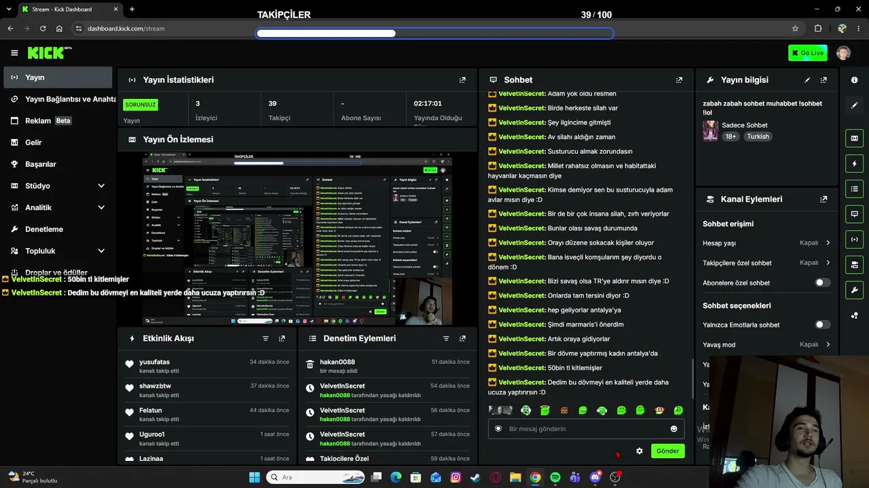Viewport: 869px width, 488px height.
Task: Toggle the chat widget icon in right rail
Action: click(854, 213)
